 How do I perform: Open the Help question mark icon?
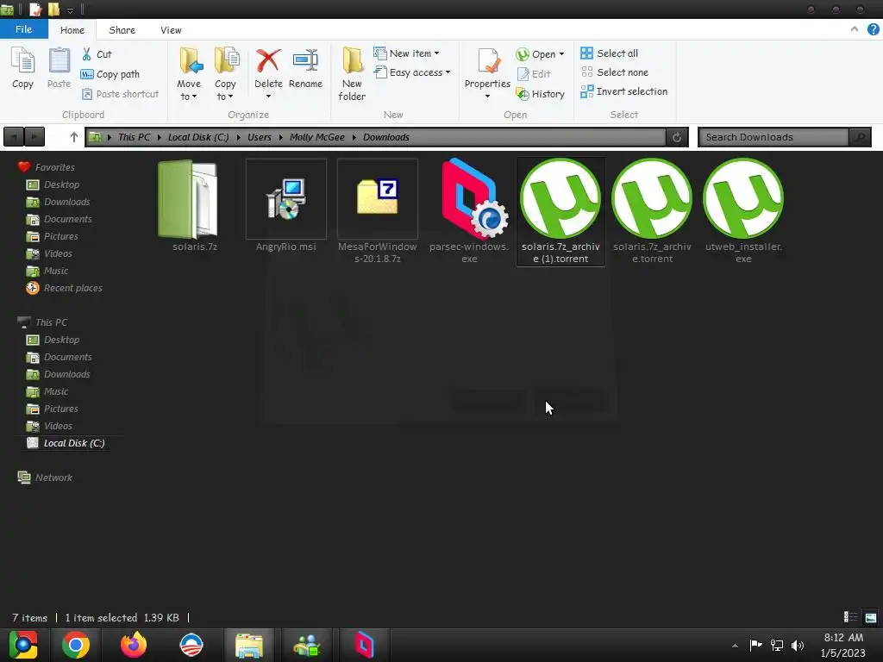coord(874,29)
